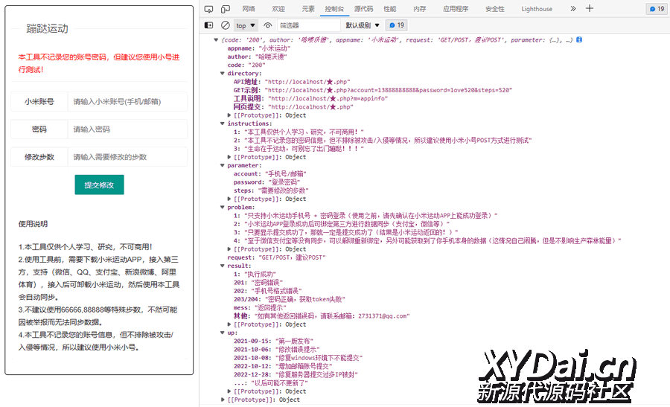Clear the console with the ban icon
The width and height of the screenshot is (670, 407).
(226, 25)
